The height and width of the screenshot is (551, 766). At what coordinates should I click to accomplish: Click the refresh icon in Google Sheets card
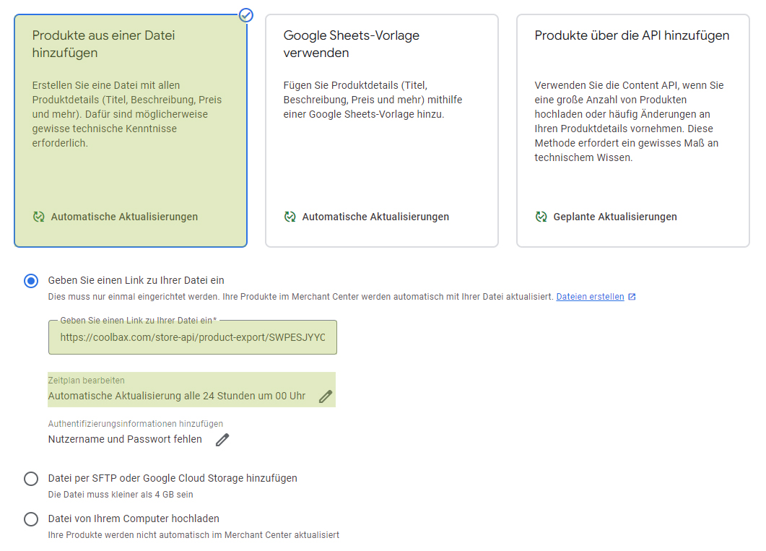coord(290,217)
